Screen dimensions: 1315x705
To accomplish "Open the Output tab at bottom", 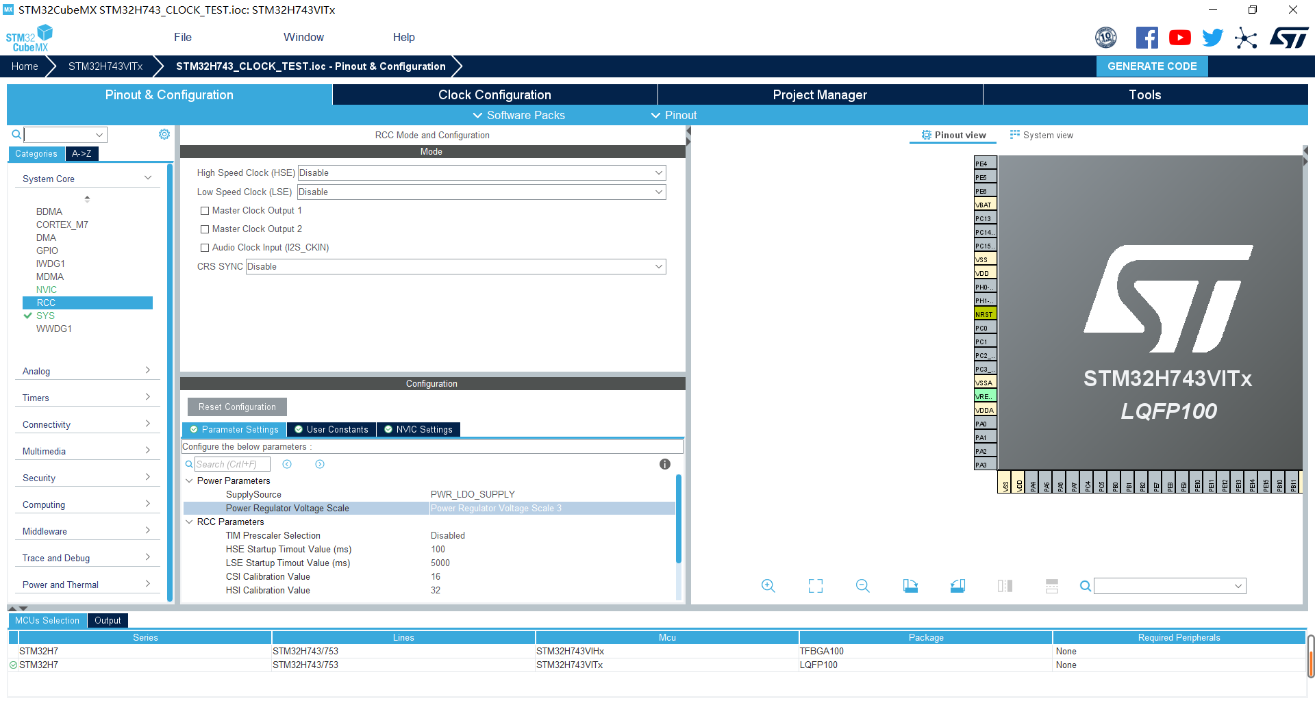I will 108,620.
